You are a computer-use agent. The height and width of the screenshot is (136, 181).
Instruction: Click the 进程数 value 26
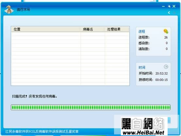coord(166,38)
